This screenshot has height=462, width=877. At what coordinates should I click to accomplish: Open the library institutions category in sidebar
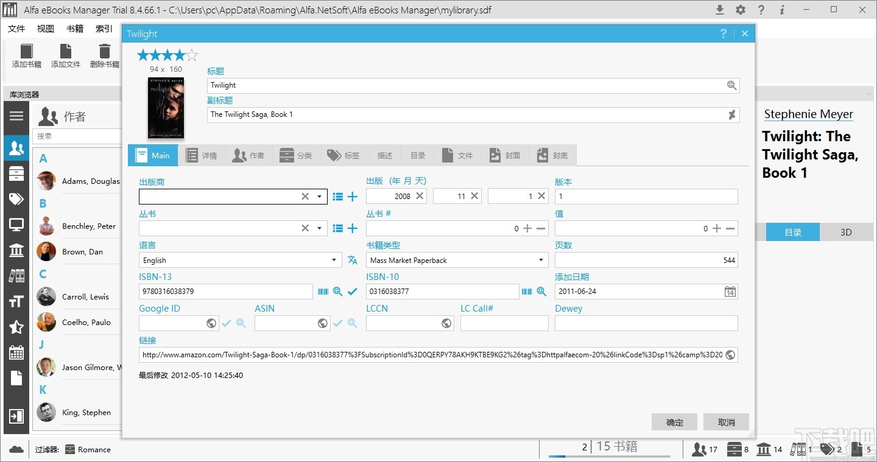click(x=16, y=250)
